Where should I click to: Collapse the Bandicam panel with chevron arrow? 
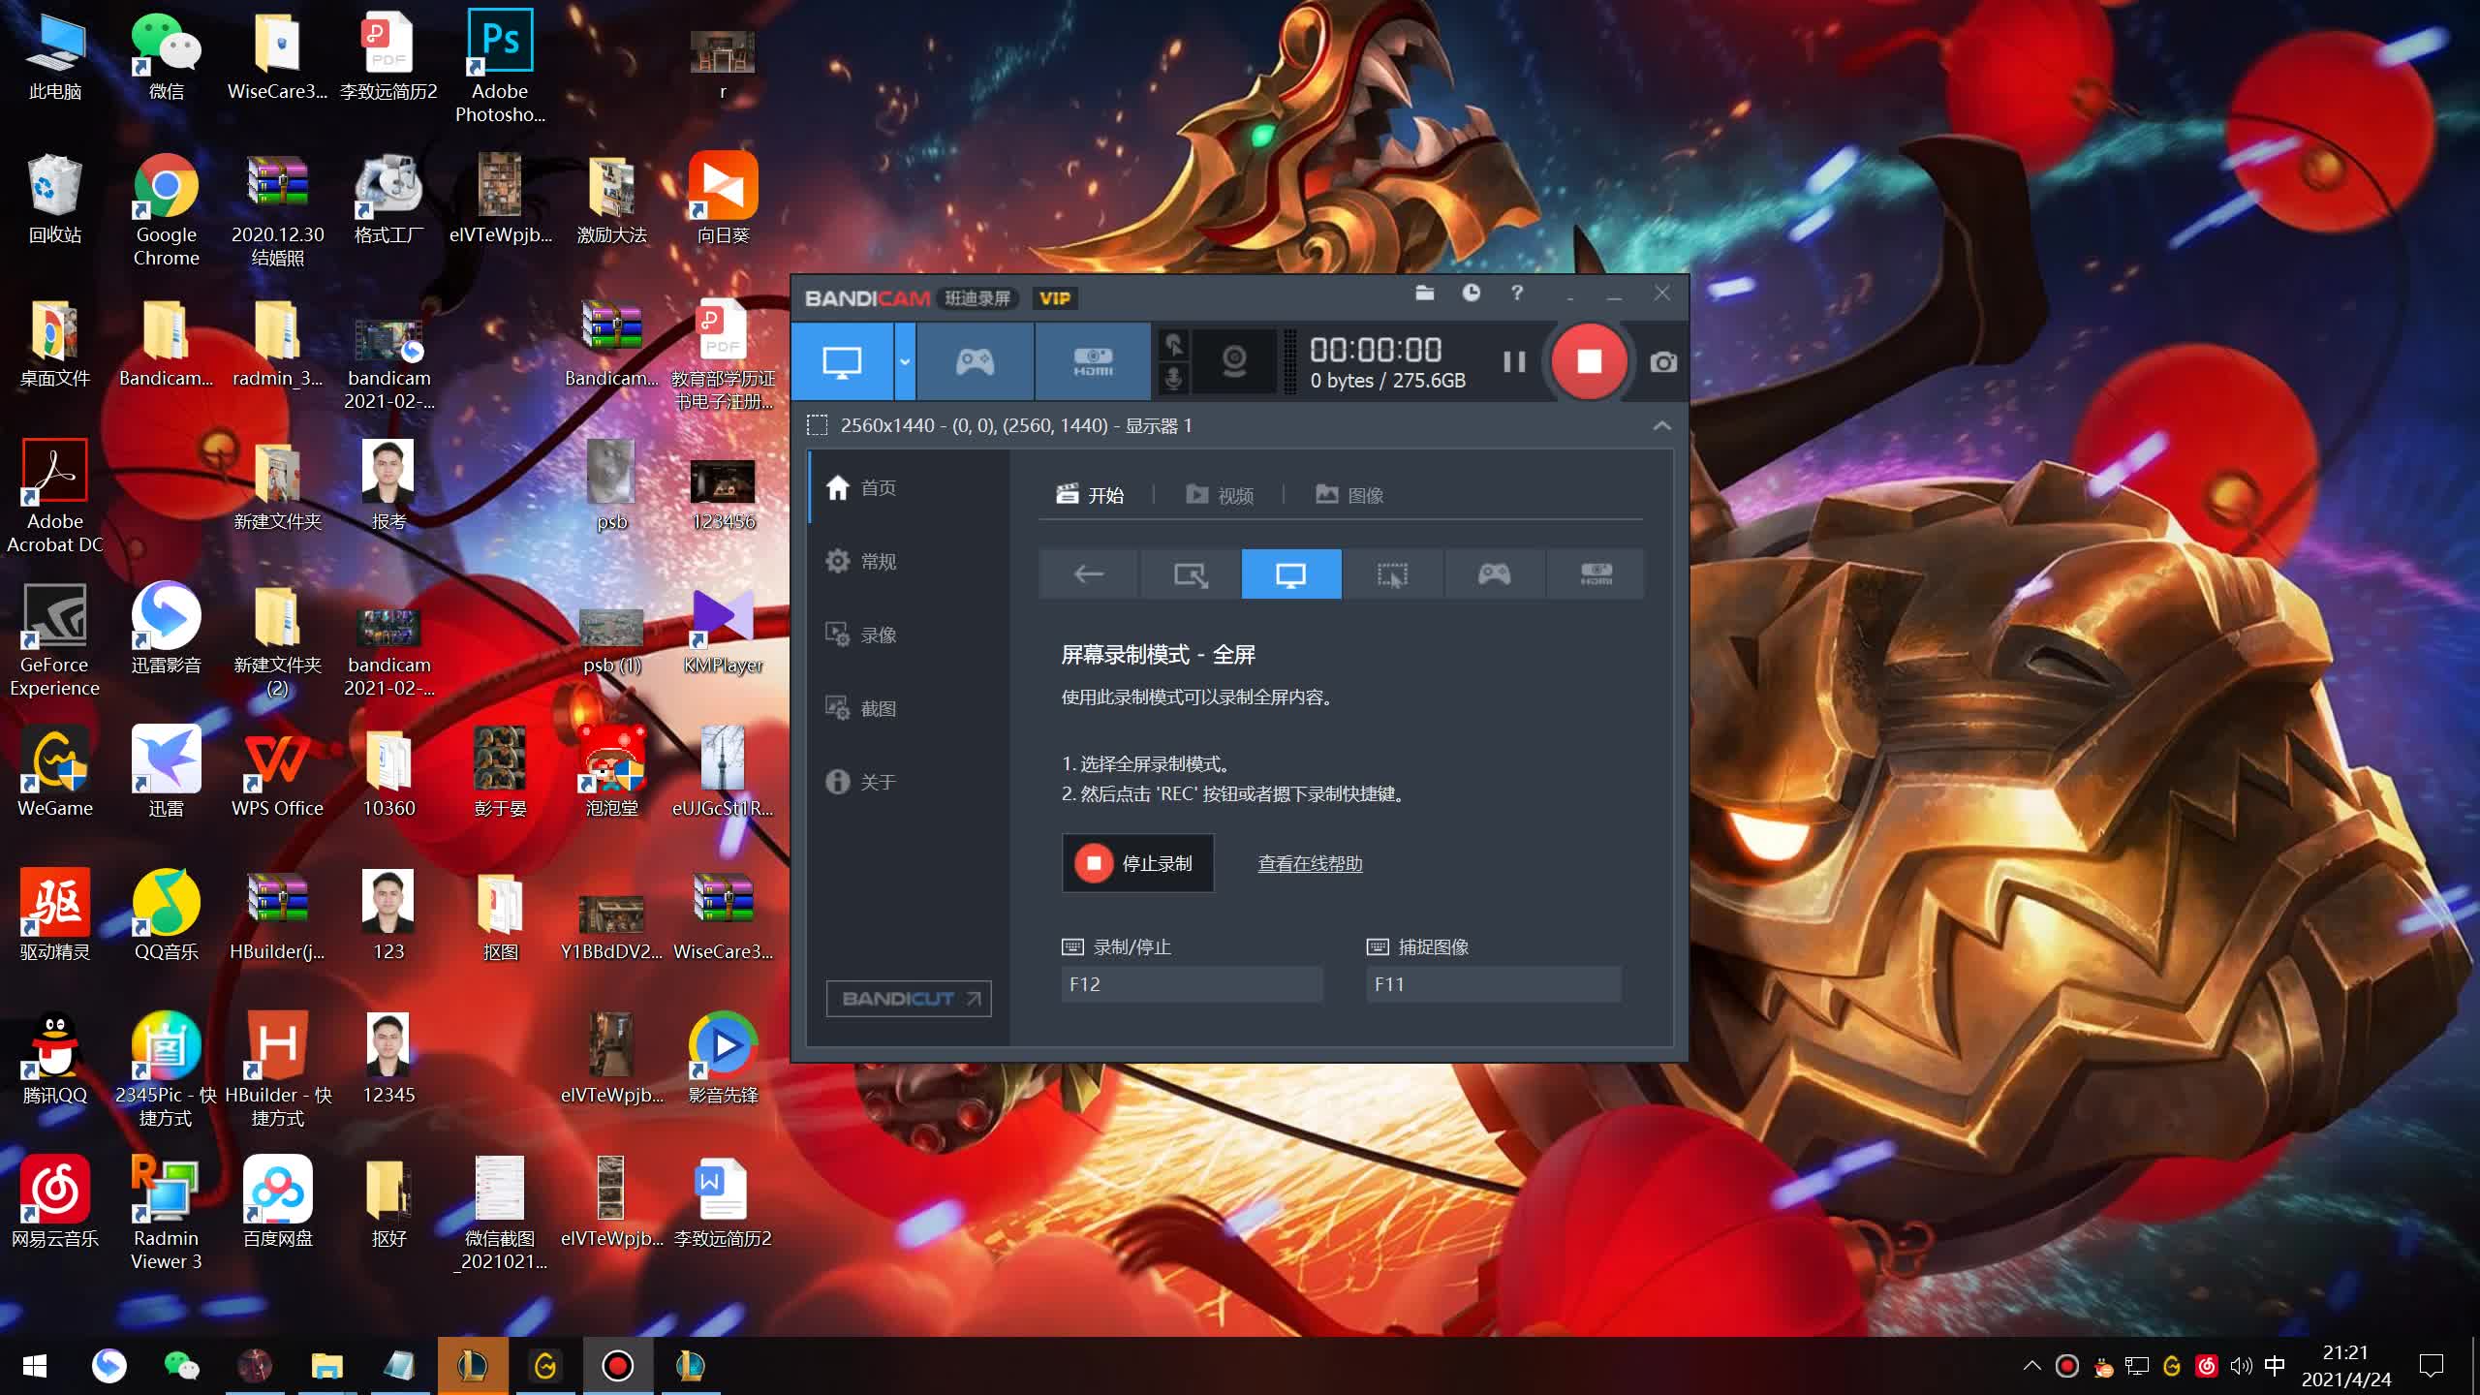click(x=1661, y=425)
